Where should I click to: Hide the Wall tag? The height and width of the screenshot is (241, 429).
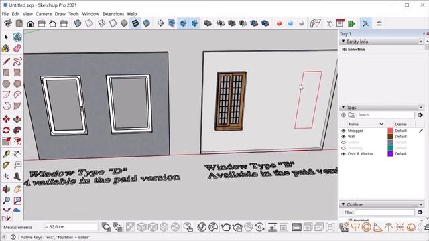[343, 137]
